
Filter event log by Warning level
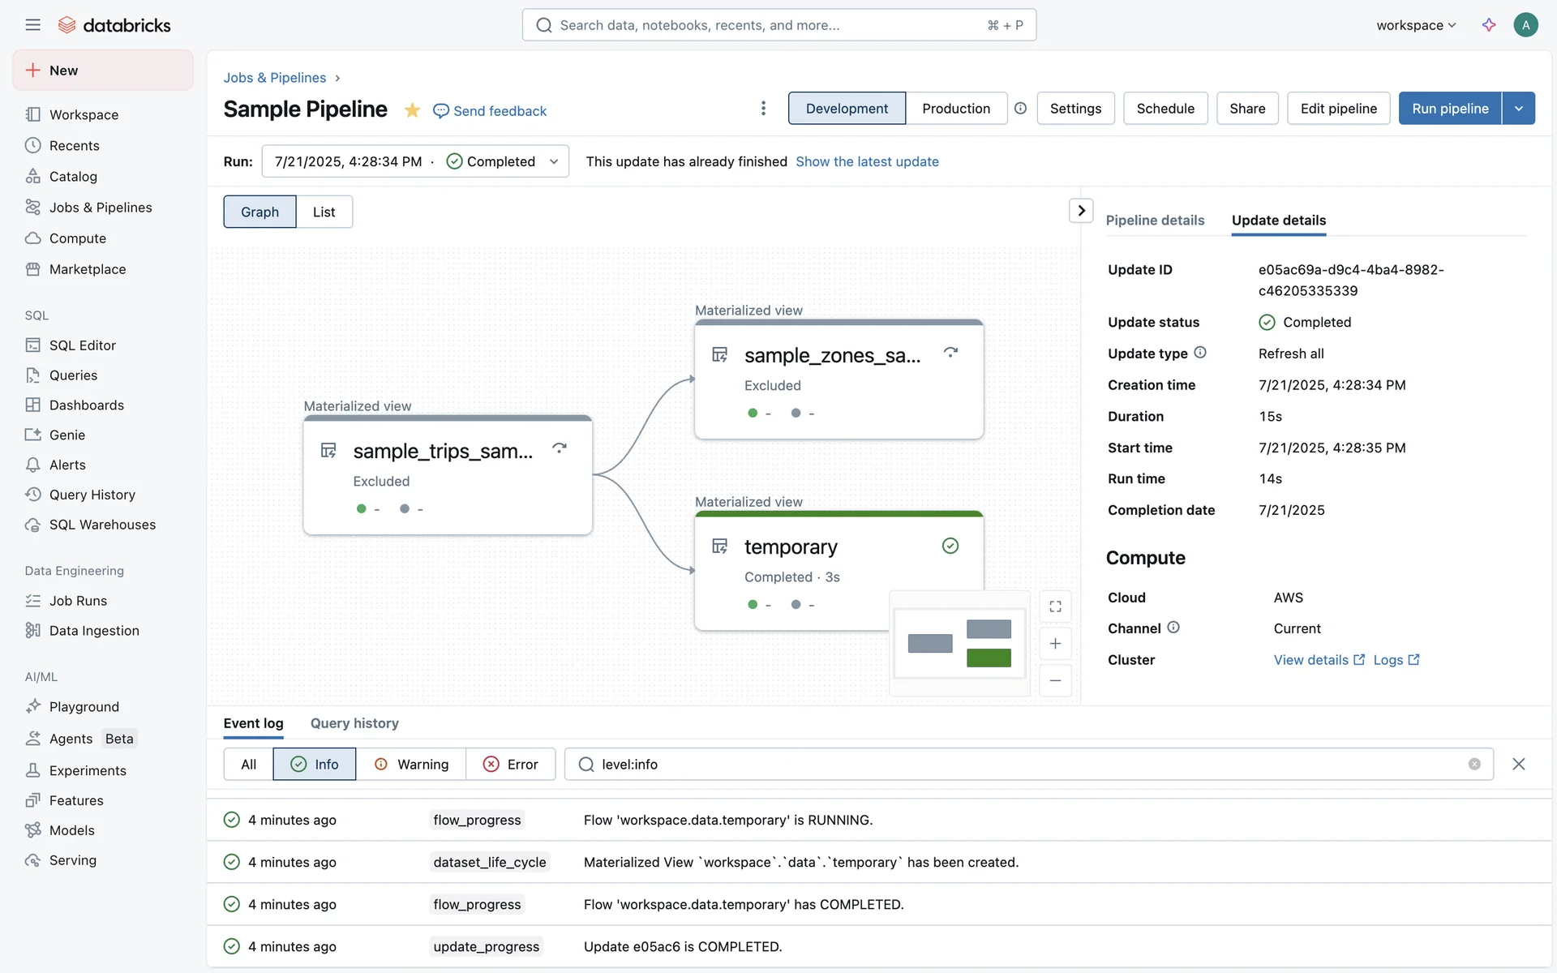tap(411, 764)
